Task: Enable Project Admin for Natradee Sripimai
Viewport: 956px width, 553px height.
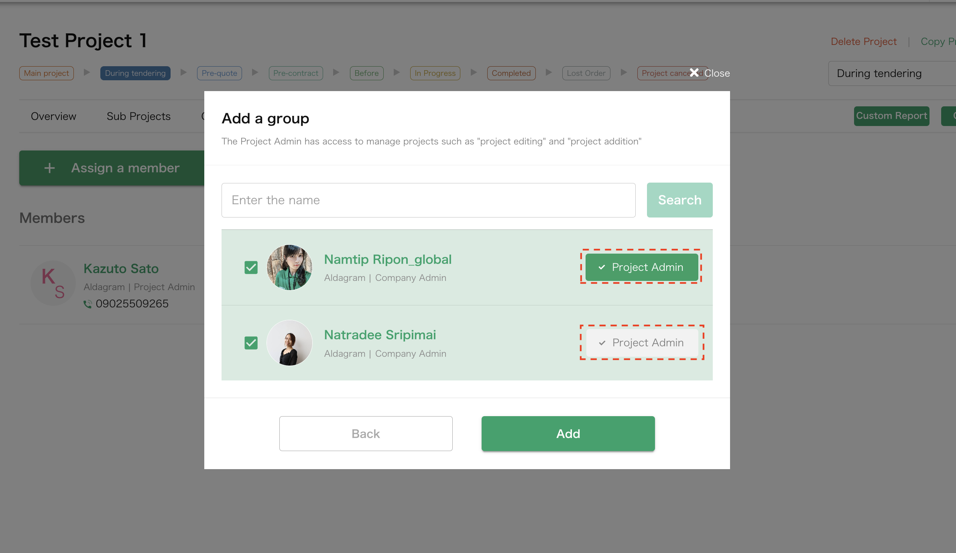Action: pyautogui.click(x=641, y=343)
